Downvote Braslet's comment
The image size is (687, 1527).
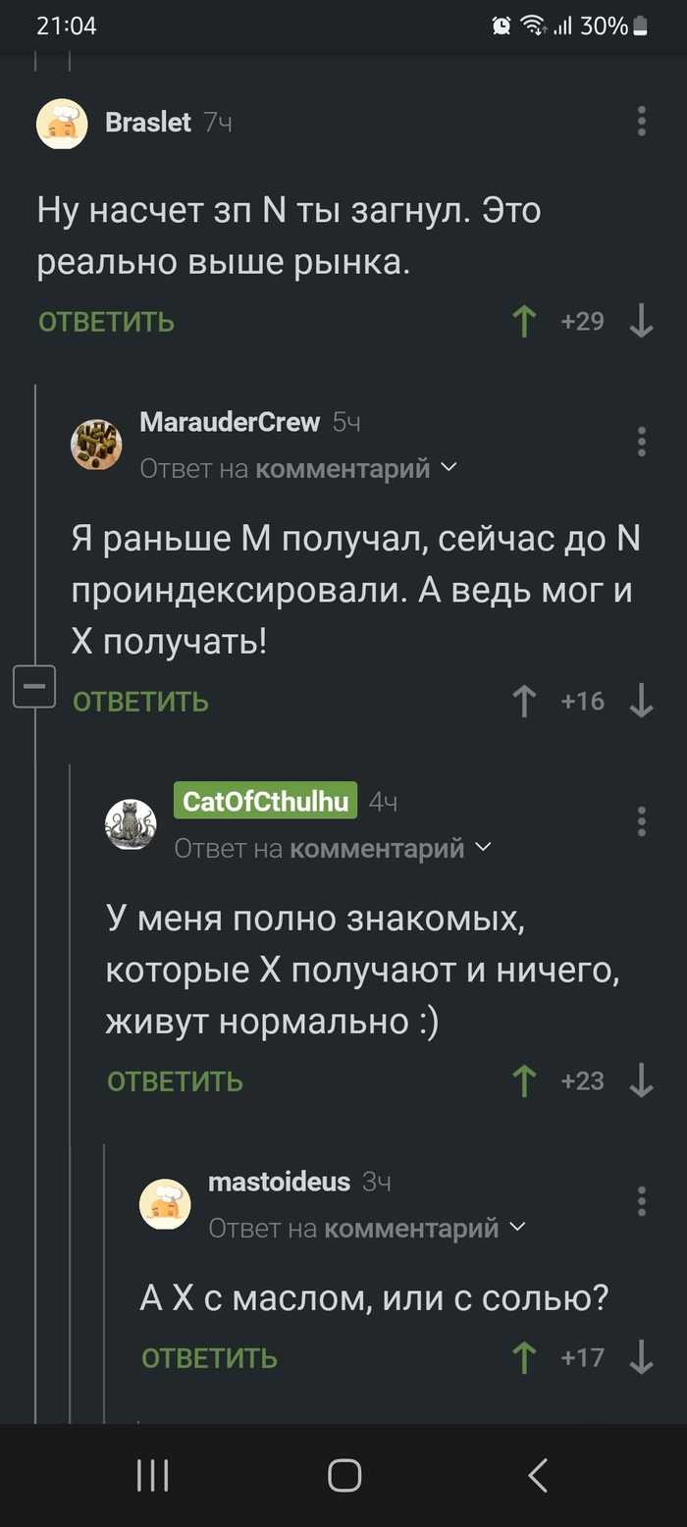[x=641, y=322]
